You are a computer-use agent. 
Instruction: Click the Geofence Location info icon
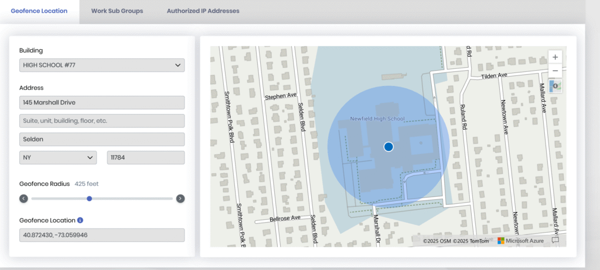[x=80, y=220]
